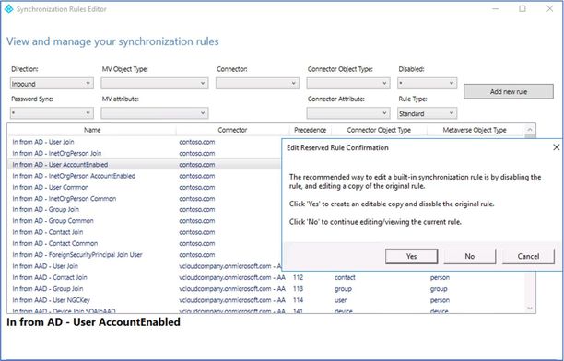Image resolution: width=564 pixels, height=361 pixels.
Task: Click No to continue editing current rule
Action: pos(470,256)
